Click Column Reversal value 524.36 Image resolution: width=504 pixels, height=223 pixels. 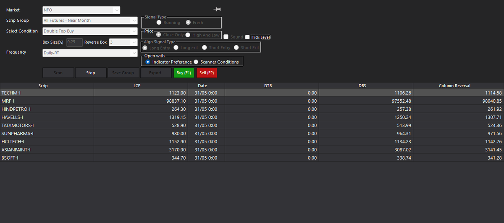pyautogui.click(x=495, y=125)
